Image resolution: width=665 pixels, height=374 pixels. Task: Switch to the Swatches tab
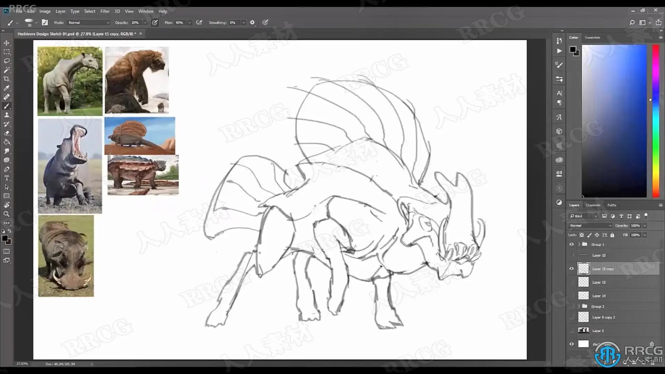click(x=592, y=37)
